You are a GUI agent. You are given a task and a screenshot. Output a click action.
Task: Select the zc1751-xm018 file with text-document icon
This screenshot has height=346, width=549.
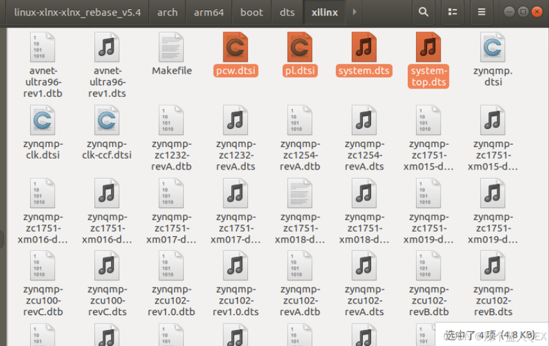click(300, 211)
